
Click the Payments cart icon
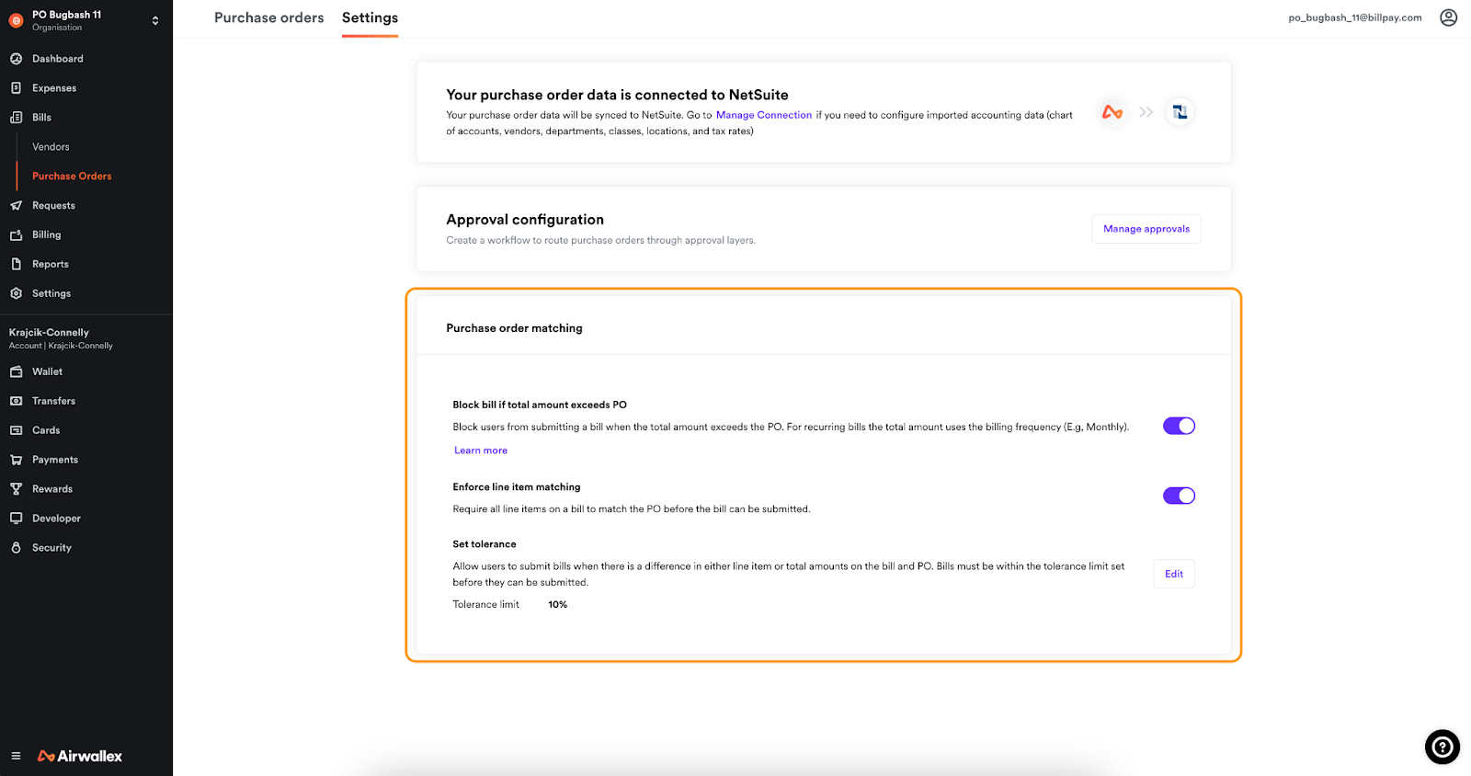pyautogui.click(x=16, y=461)
